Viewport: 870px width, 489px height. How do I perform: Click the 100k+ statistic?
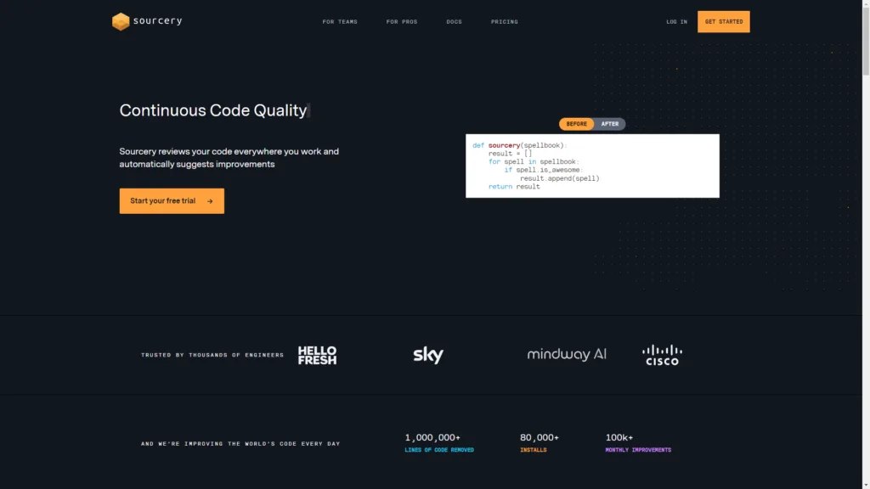coord(619,437)
